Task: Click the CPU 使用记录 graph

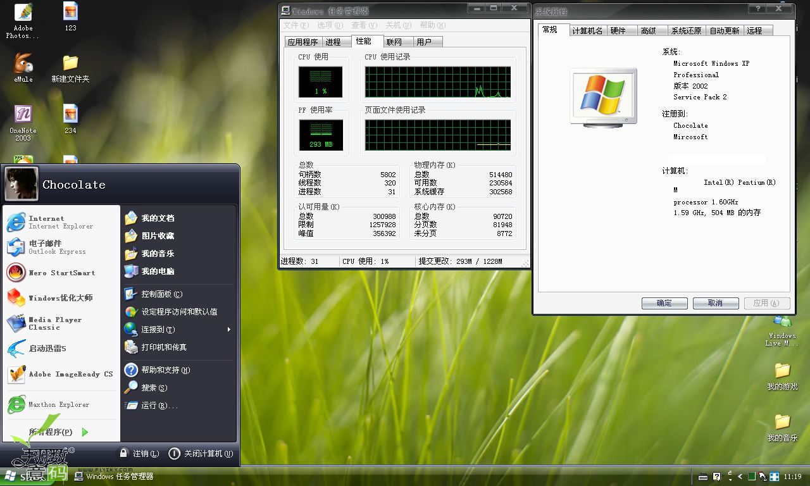Action: coord(438,82)
